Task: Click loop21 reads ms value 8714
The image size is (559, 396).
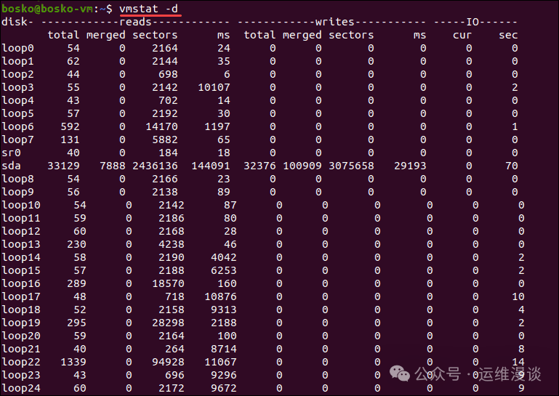Action: 224,349
